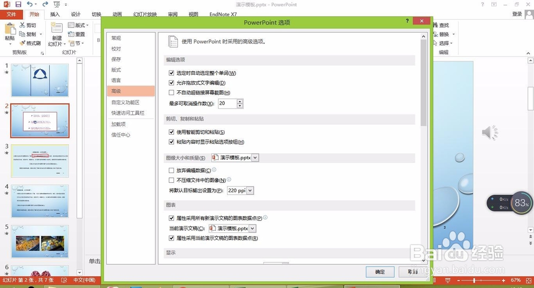Click the Select (选择) cursor icon
Screen dimensions: 534x288
coord(436,43)
